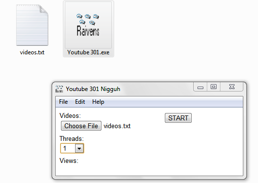The height and width of the screenshot is (183, 258).
Task: Select the Youtube 301.exe Raivens program icon
Action: (88, 25)
